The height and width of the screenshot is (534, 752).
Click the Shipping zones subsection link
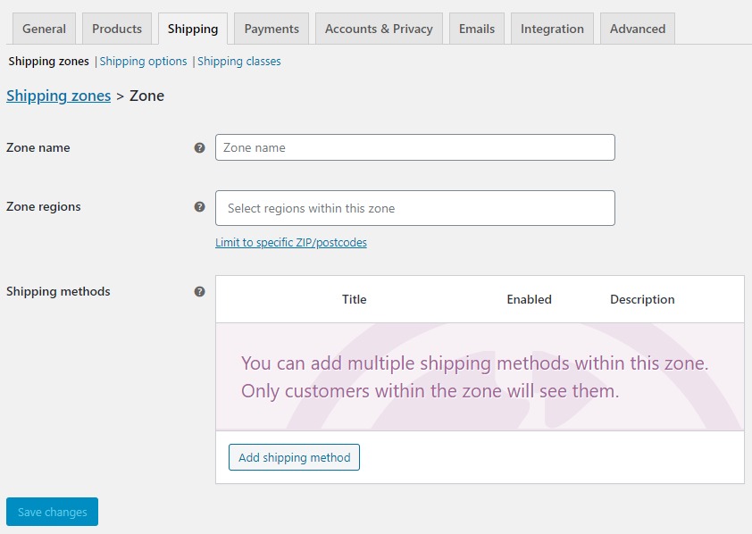coord(48,61)
